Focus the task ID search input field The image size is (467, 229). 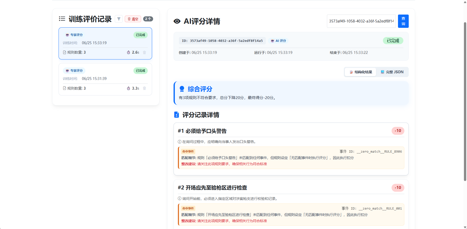tap(361, 21)
